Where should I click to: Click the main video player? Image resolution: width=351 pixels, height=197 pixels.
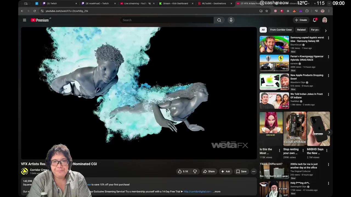(139, 93)
